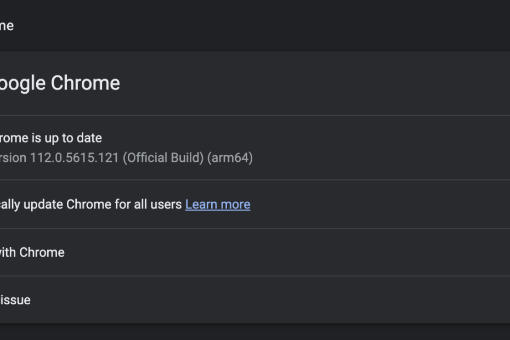Click the "Chrome is up to date" status
The width and height of the screenshot is (510, 340).
coord(50,138)
